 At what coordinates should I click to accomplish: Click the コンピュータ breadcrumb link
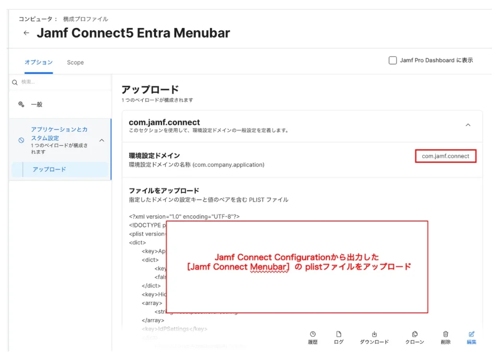[x=35, y=19]
